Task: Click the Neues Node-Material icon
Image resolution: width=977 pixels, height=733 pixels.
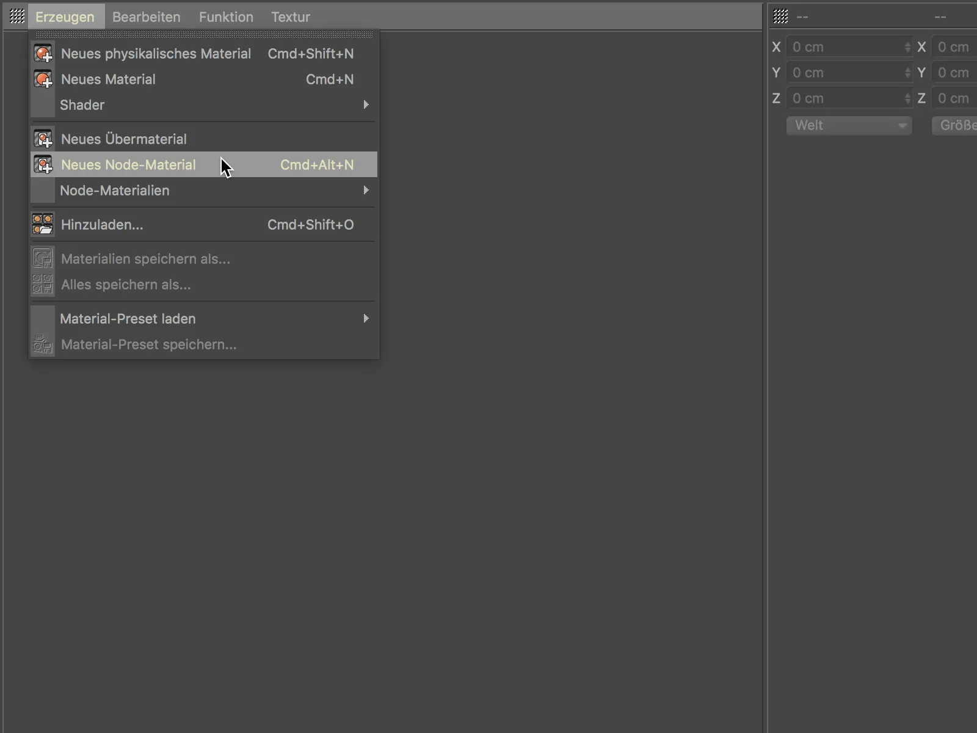Action: click(43, 165)
